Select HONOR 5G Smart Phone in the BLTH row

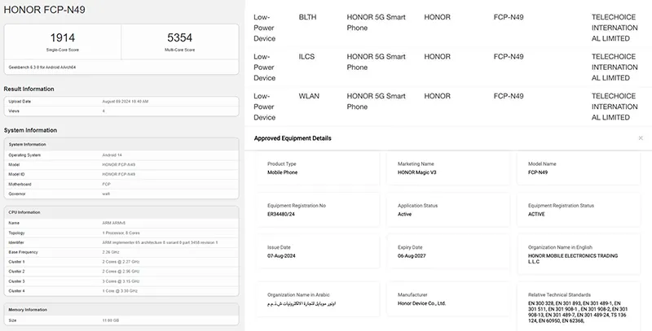(x=376, y=23)
